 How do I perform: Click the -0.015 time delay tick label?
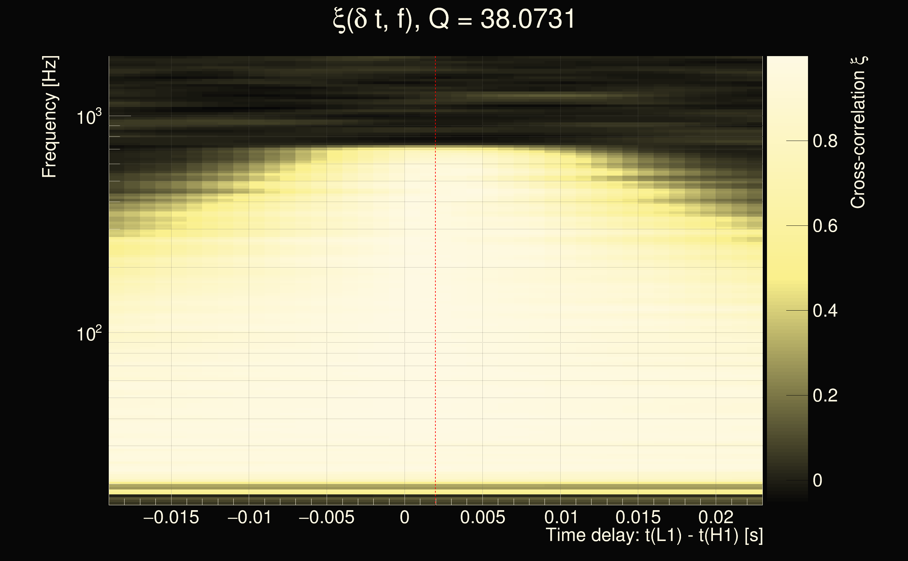(x=171, y=517)
